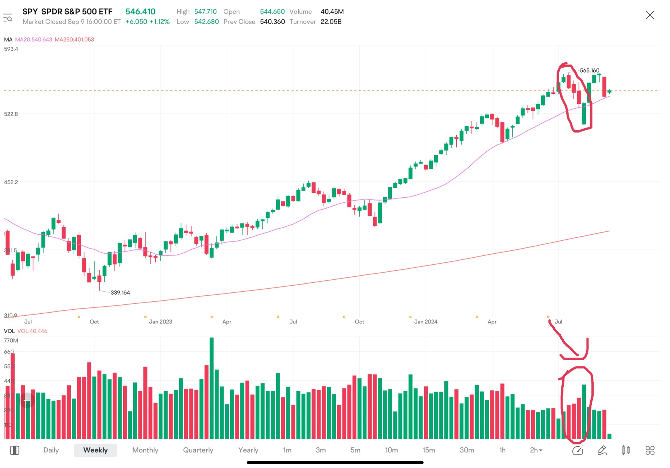The height and width of the screenshot is (468, 670).
Task: Switch to the Quarterly timeframe
Action: coord(198,450)
